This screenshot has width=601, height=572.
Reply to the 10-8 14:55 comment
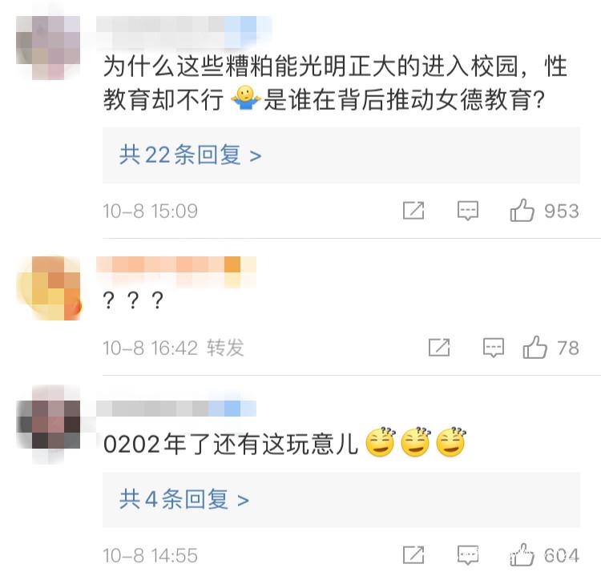click(468, 554)
